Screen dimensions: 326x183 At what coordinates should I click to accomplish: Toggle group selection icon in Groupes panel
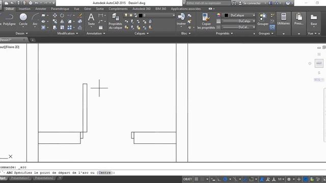click(x=272, y=27)
